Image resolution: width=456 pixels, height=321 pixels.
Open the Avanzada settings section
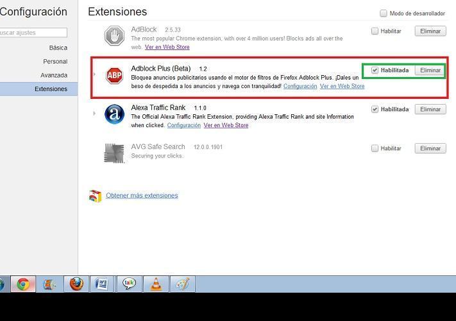click(x=54, y=75)
